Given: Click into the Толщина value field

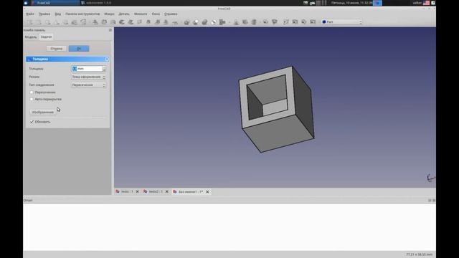Looking at the screenshot, I should [87, 69].
